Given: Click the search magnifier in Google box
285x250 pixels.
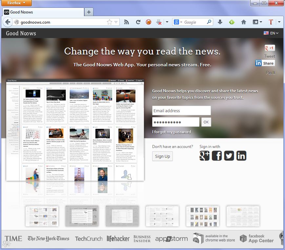Looking at the screenshot, I should click(x=209, y=22).
